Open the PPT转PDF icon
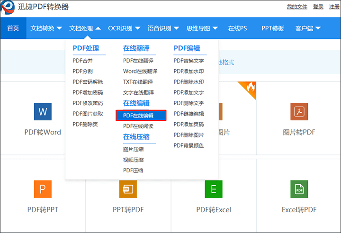 click(128, 189)
